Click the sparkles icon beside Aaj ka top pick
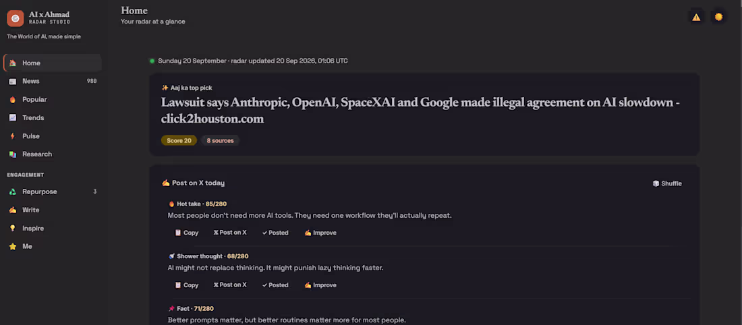 click(165, 88)
